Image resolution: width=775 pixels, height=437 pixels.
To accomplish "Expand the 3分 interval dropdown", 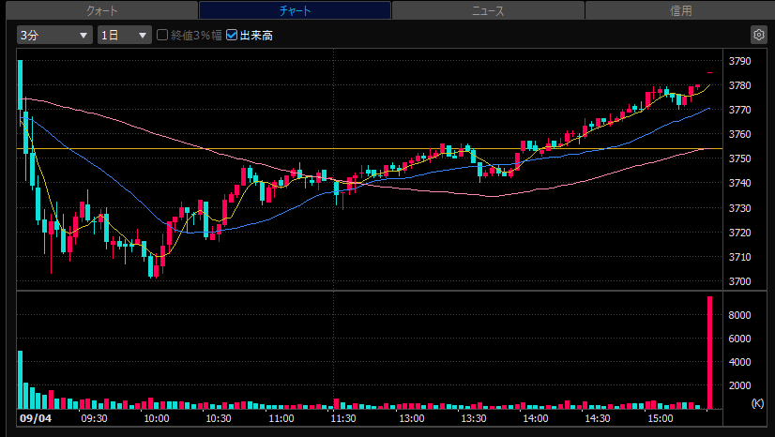I will tap(54, 35).
